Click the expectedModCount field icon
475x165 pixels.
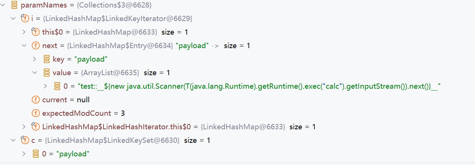pos(36,113)
